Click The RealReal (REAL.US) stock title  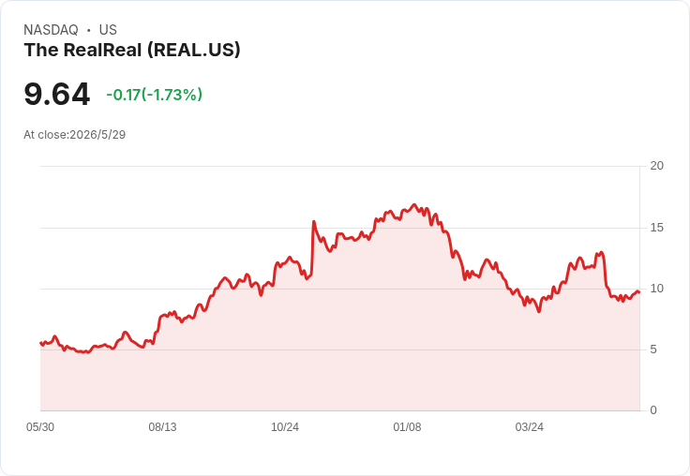pos(132,51)
